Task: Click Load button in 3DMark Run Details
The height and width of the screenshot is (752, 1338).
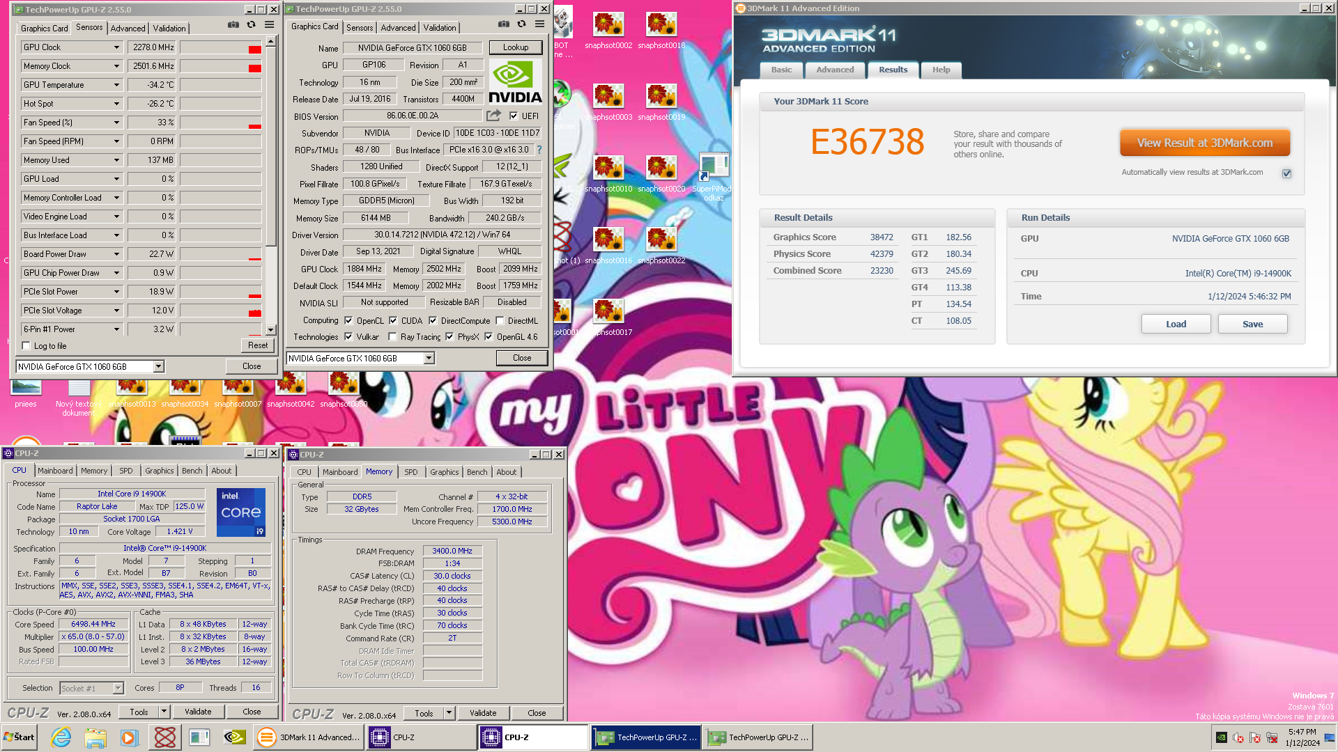Action: point(1176,324)
